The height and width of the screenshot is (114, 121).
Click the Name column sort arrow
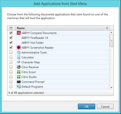coord(107,28)
